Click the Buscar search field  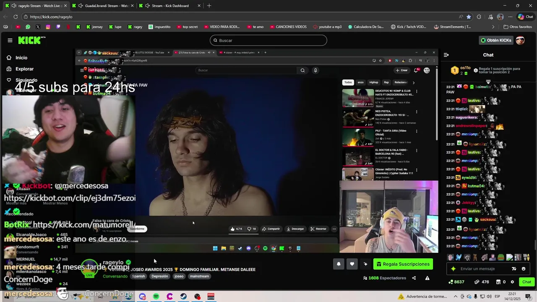click(x=268, y=40)
